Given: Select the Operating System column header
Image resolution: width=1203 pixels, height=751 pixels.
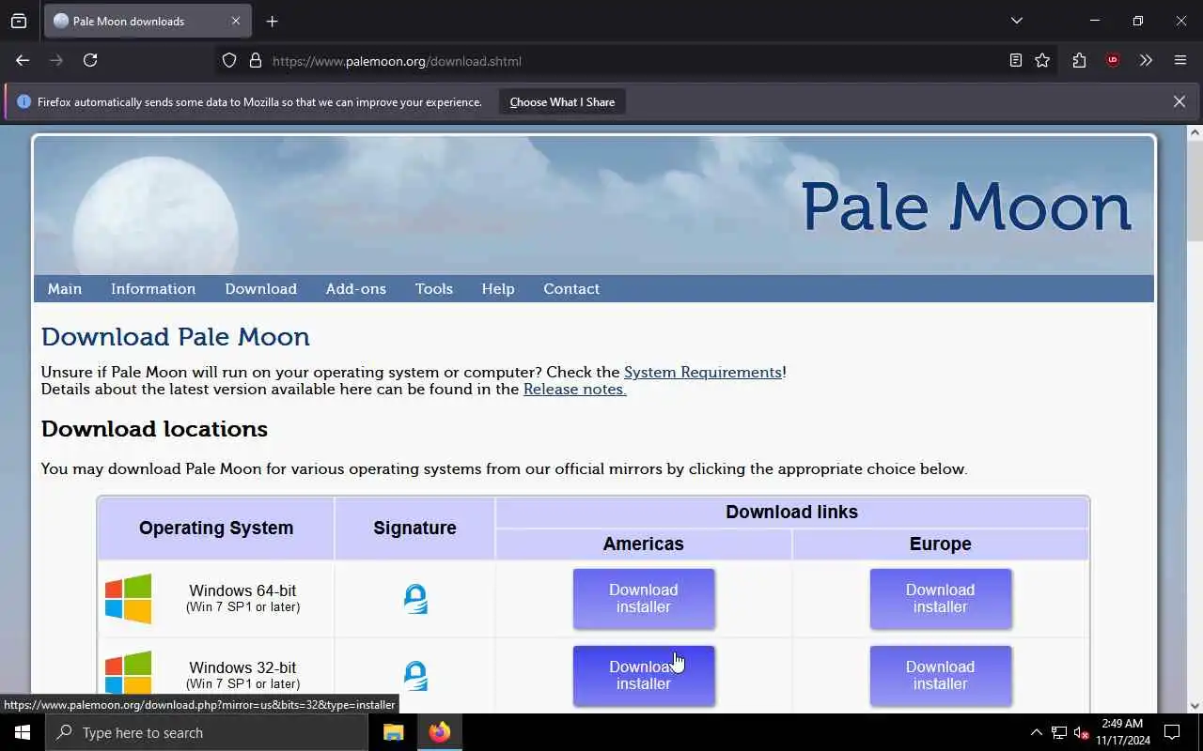Looking at the screenshot, I should tap(216, 528).
